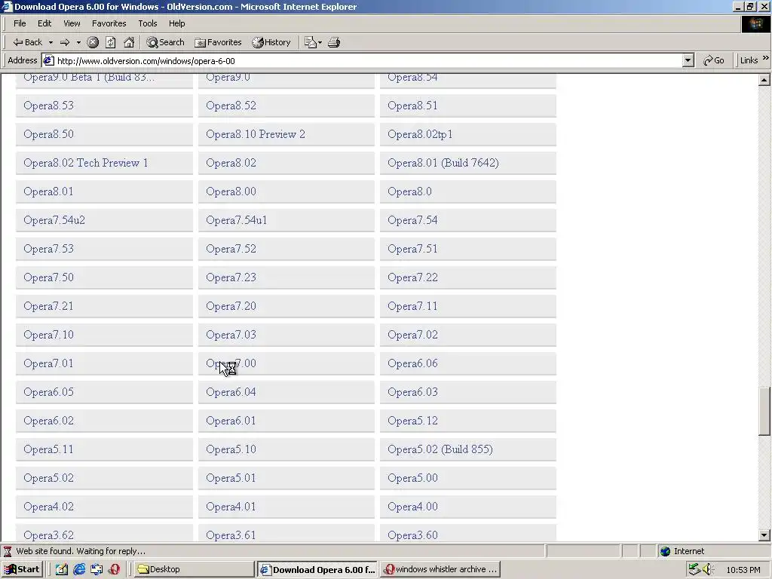
Task: Choose the Opera5.12 link
Action: 412,421
